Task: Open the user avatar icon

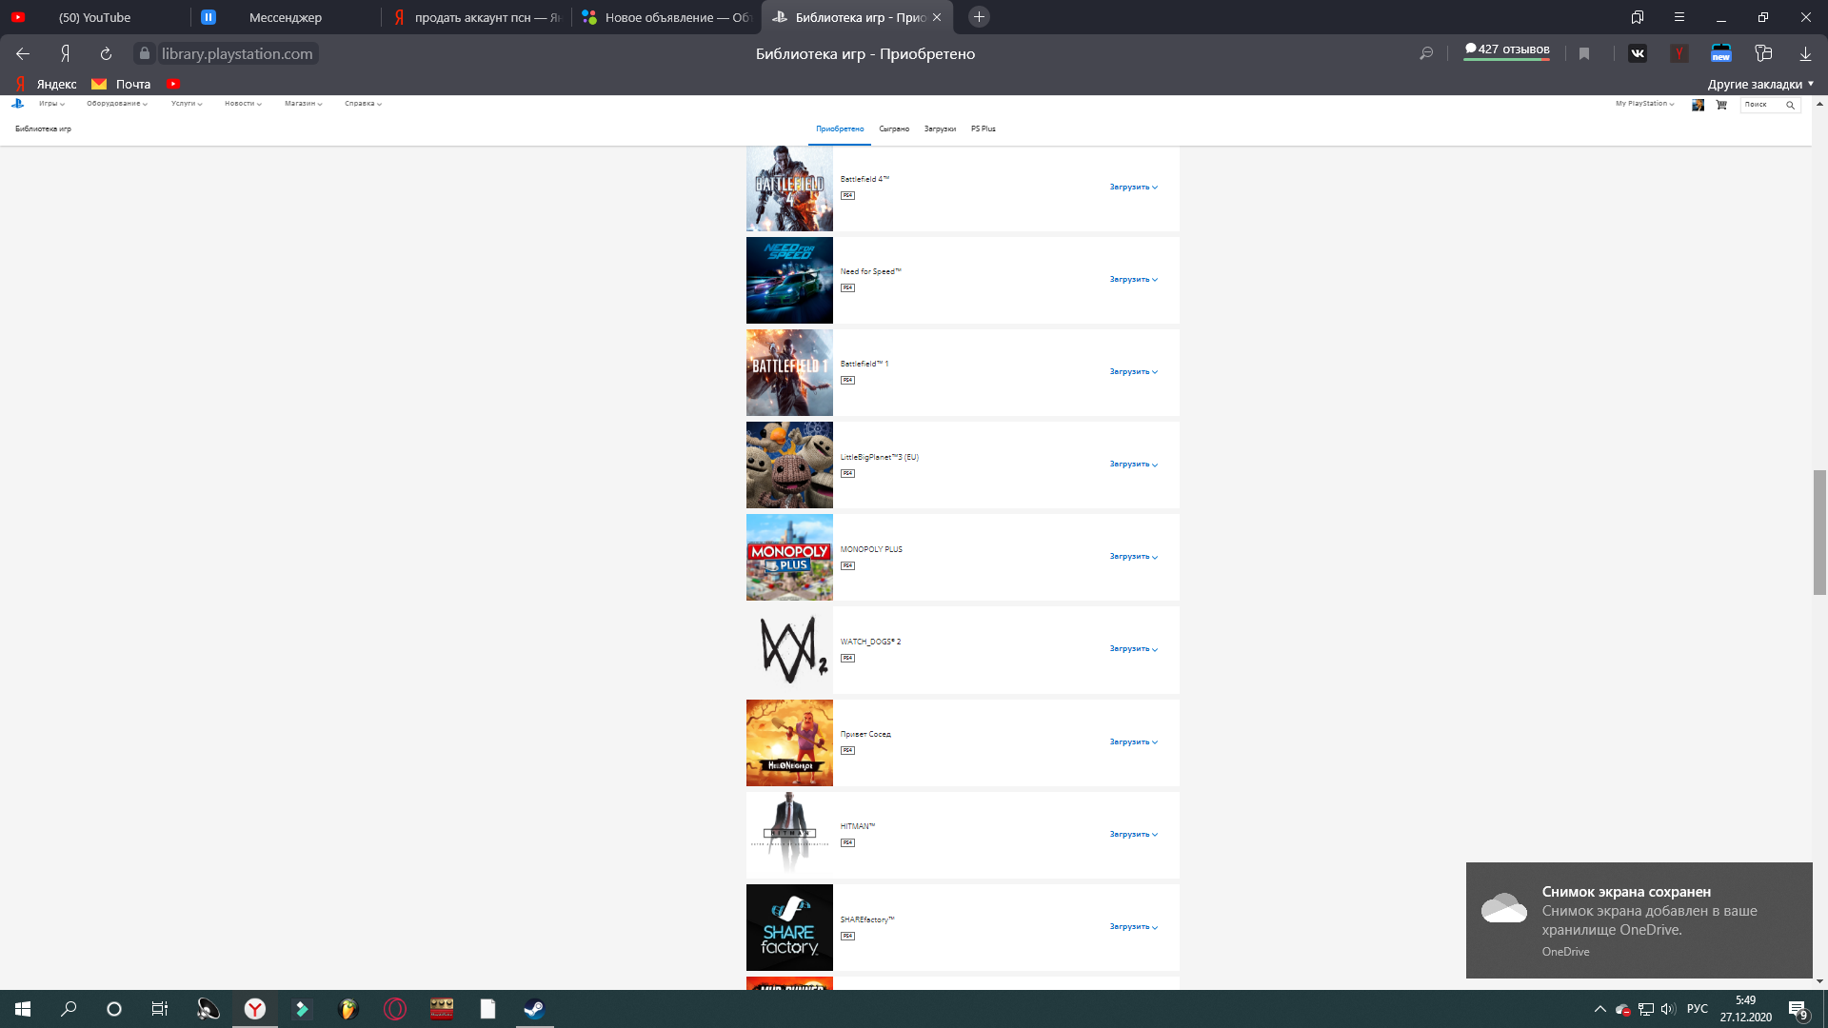Action: coord(1698,105)
